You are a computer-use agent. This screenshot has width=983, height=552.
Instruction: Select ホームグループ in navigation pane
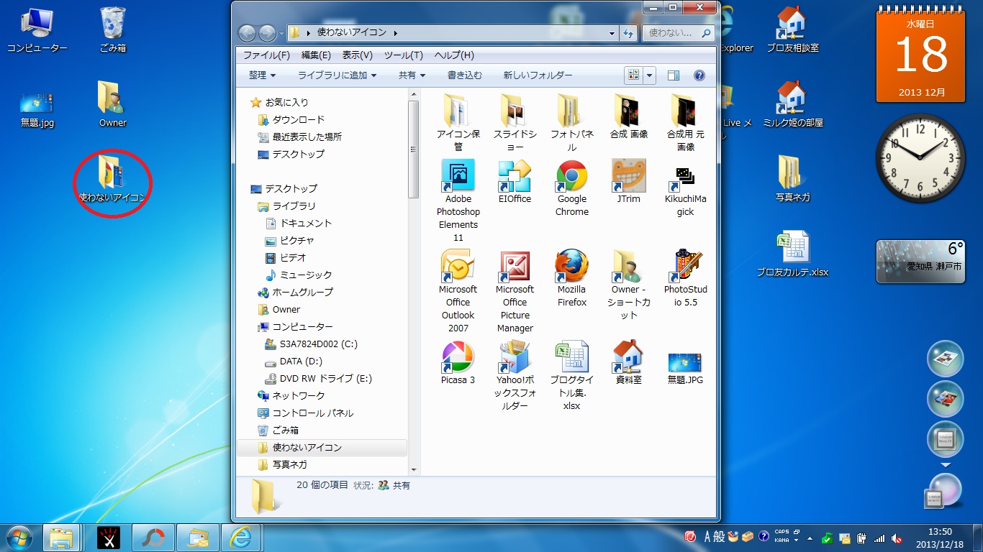pyautogui.click(x=295, y=292)
